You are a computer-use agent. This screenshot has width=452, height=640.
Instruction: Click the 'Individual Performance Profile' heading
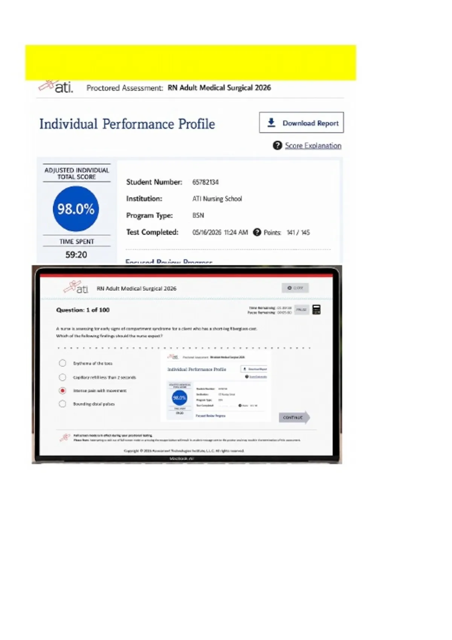pyautogui.click(x=127, y=124)
